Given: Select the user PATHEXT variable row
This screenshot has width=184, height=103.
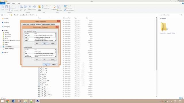Looking at the screenshot, I should pos(40,39).
